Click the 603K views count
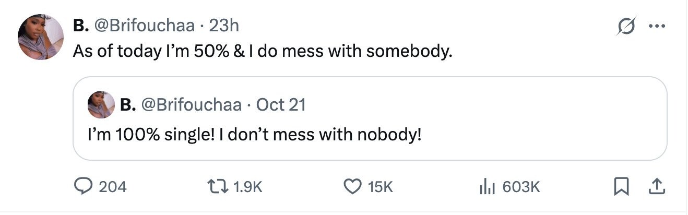The height and width of the screenshot is (215, 688). point(521,186)
